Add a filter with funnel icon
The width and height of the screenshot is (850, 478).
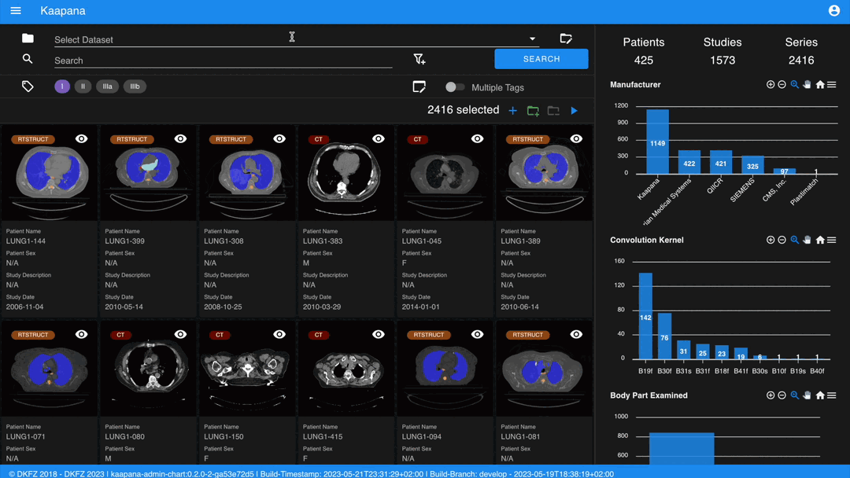[419, 59]
